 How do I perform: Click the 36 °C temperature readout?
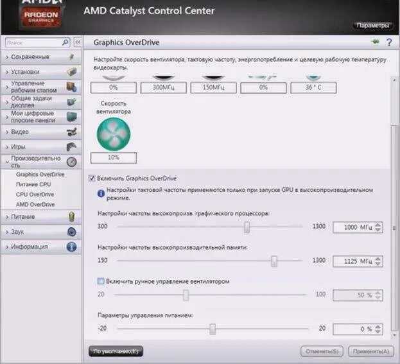[x=313, y=87]
